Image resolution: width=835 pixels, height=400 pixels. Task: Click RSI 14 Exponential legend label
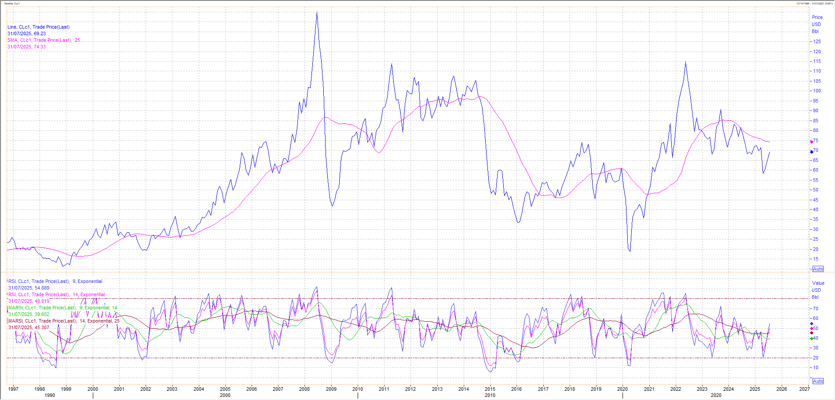tap(56, 294)
